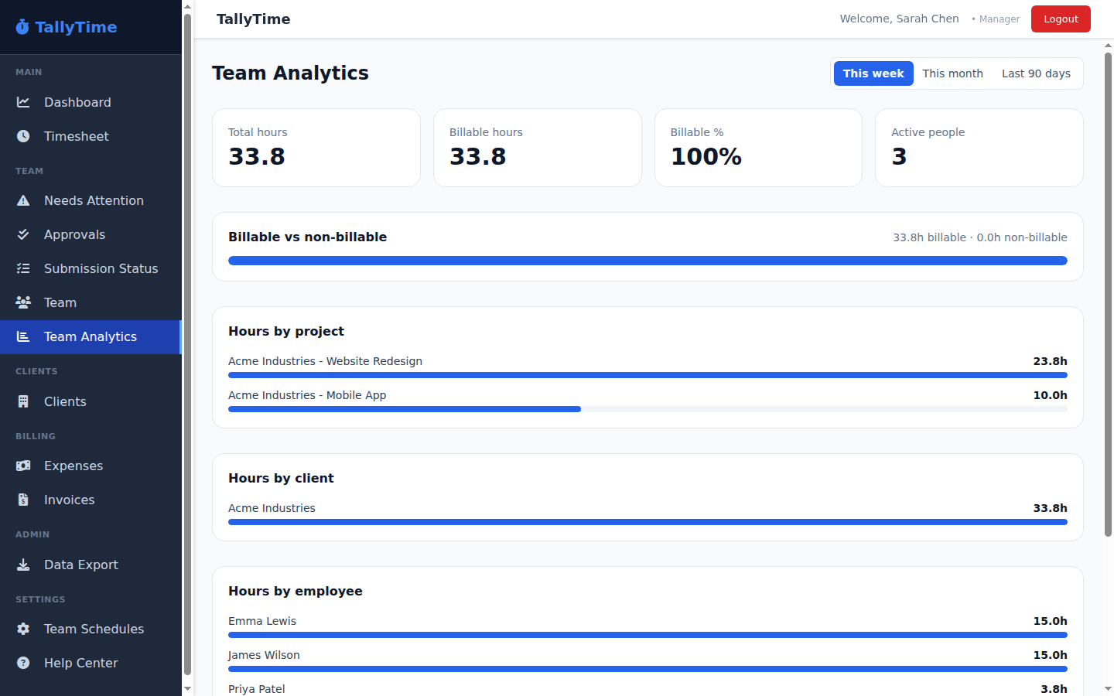
Task: Open the Dashboard page
Action: click(91, 102)
